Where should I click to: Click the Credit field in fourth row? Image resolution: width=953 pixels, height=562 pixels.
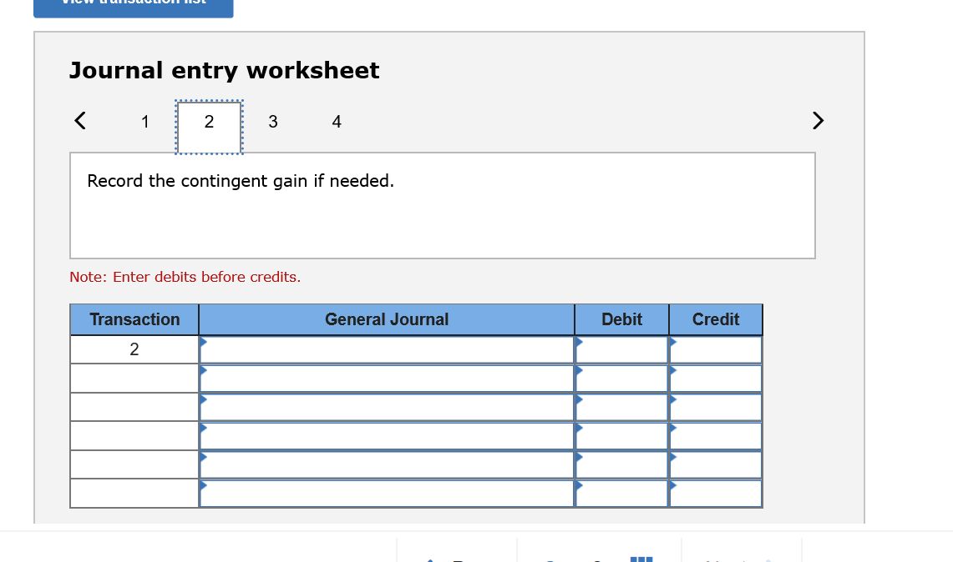pos(716,436)
